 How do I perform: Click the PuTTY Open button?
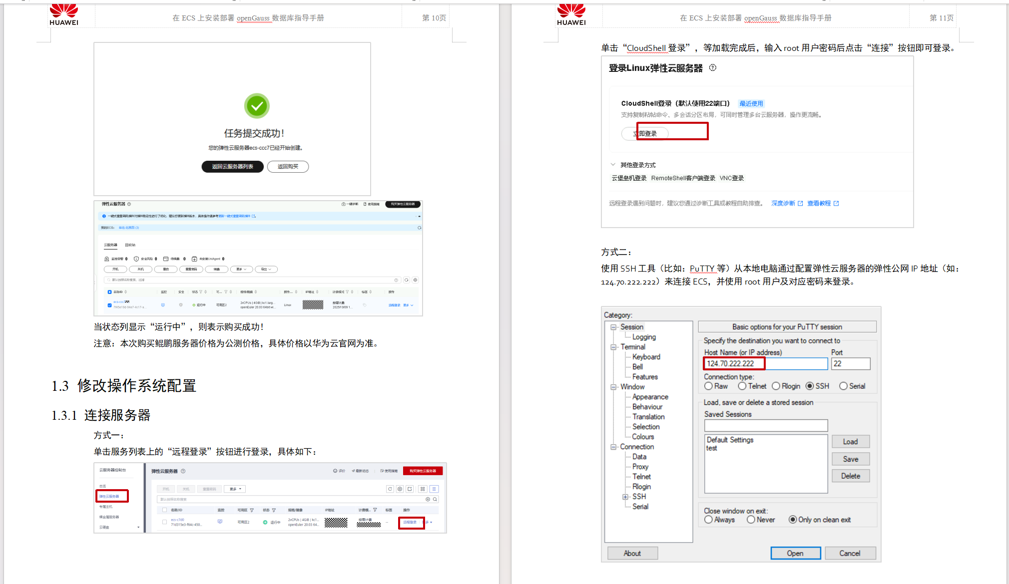pyautogui.click(x=795, y=553)
